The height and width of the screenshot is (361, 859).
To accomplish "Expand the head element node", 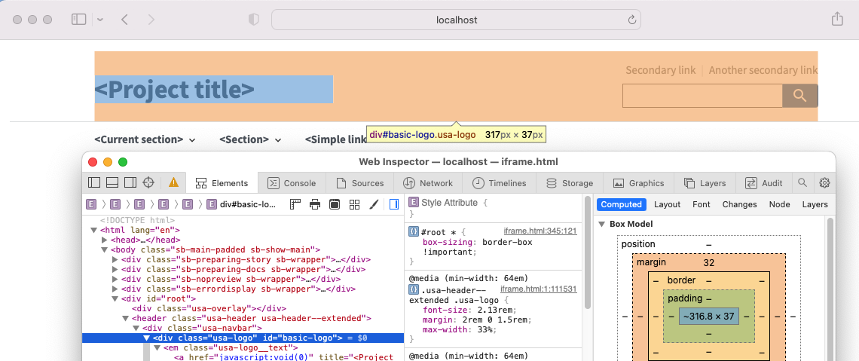I will [105, 240].
